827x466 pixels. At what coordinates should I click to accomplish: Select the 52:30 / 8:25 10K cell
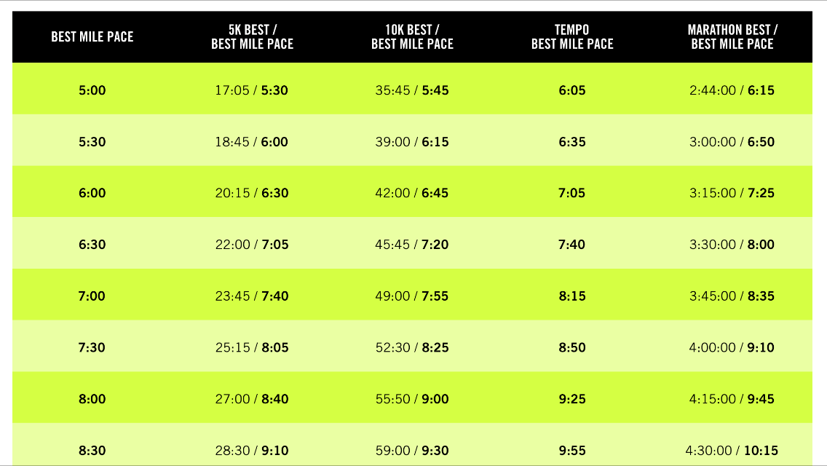click(412, 347)
